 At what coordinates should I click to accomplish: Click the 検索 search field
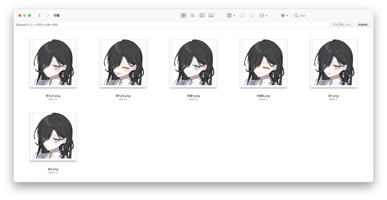[331, 15]
